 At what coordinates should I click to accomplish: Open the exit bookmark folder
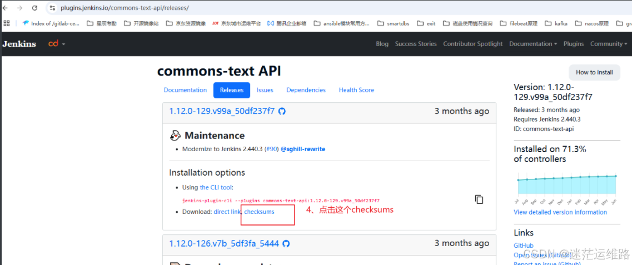point(426,23)
